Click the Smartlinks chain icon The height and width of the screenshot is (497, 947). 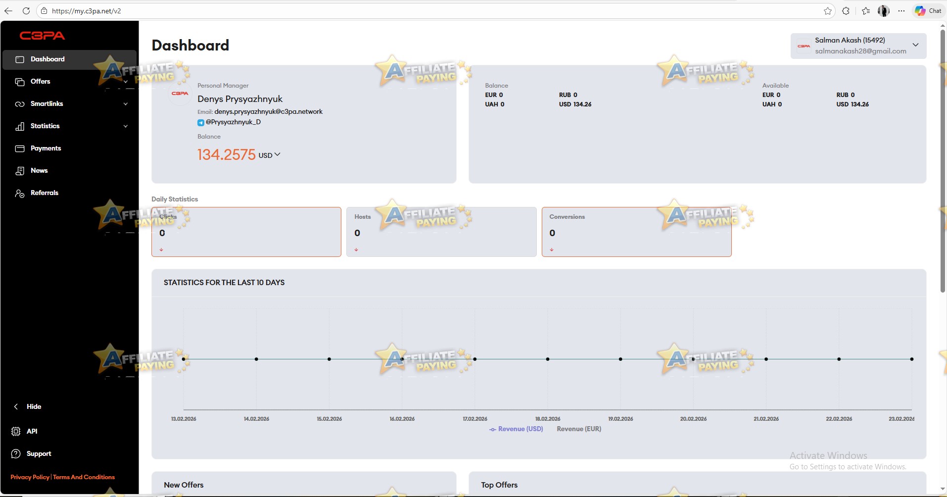pyautogui.click(x=20, y=104)
